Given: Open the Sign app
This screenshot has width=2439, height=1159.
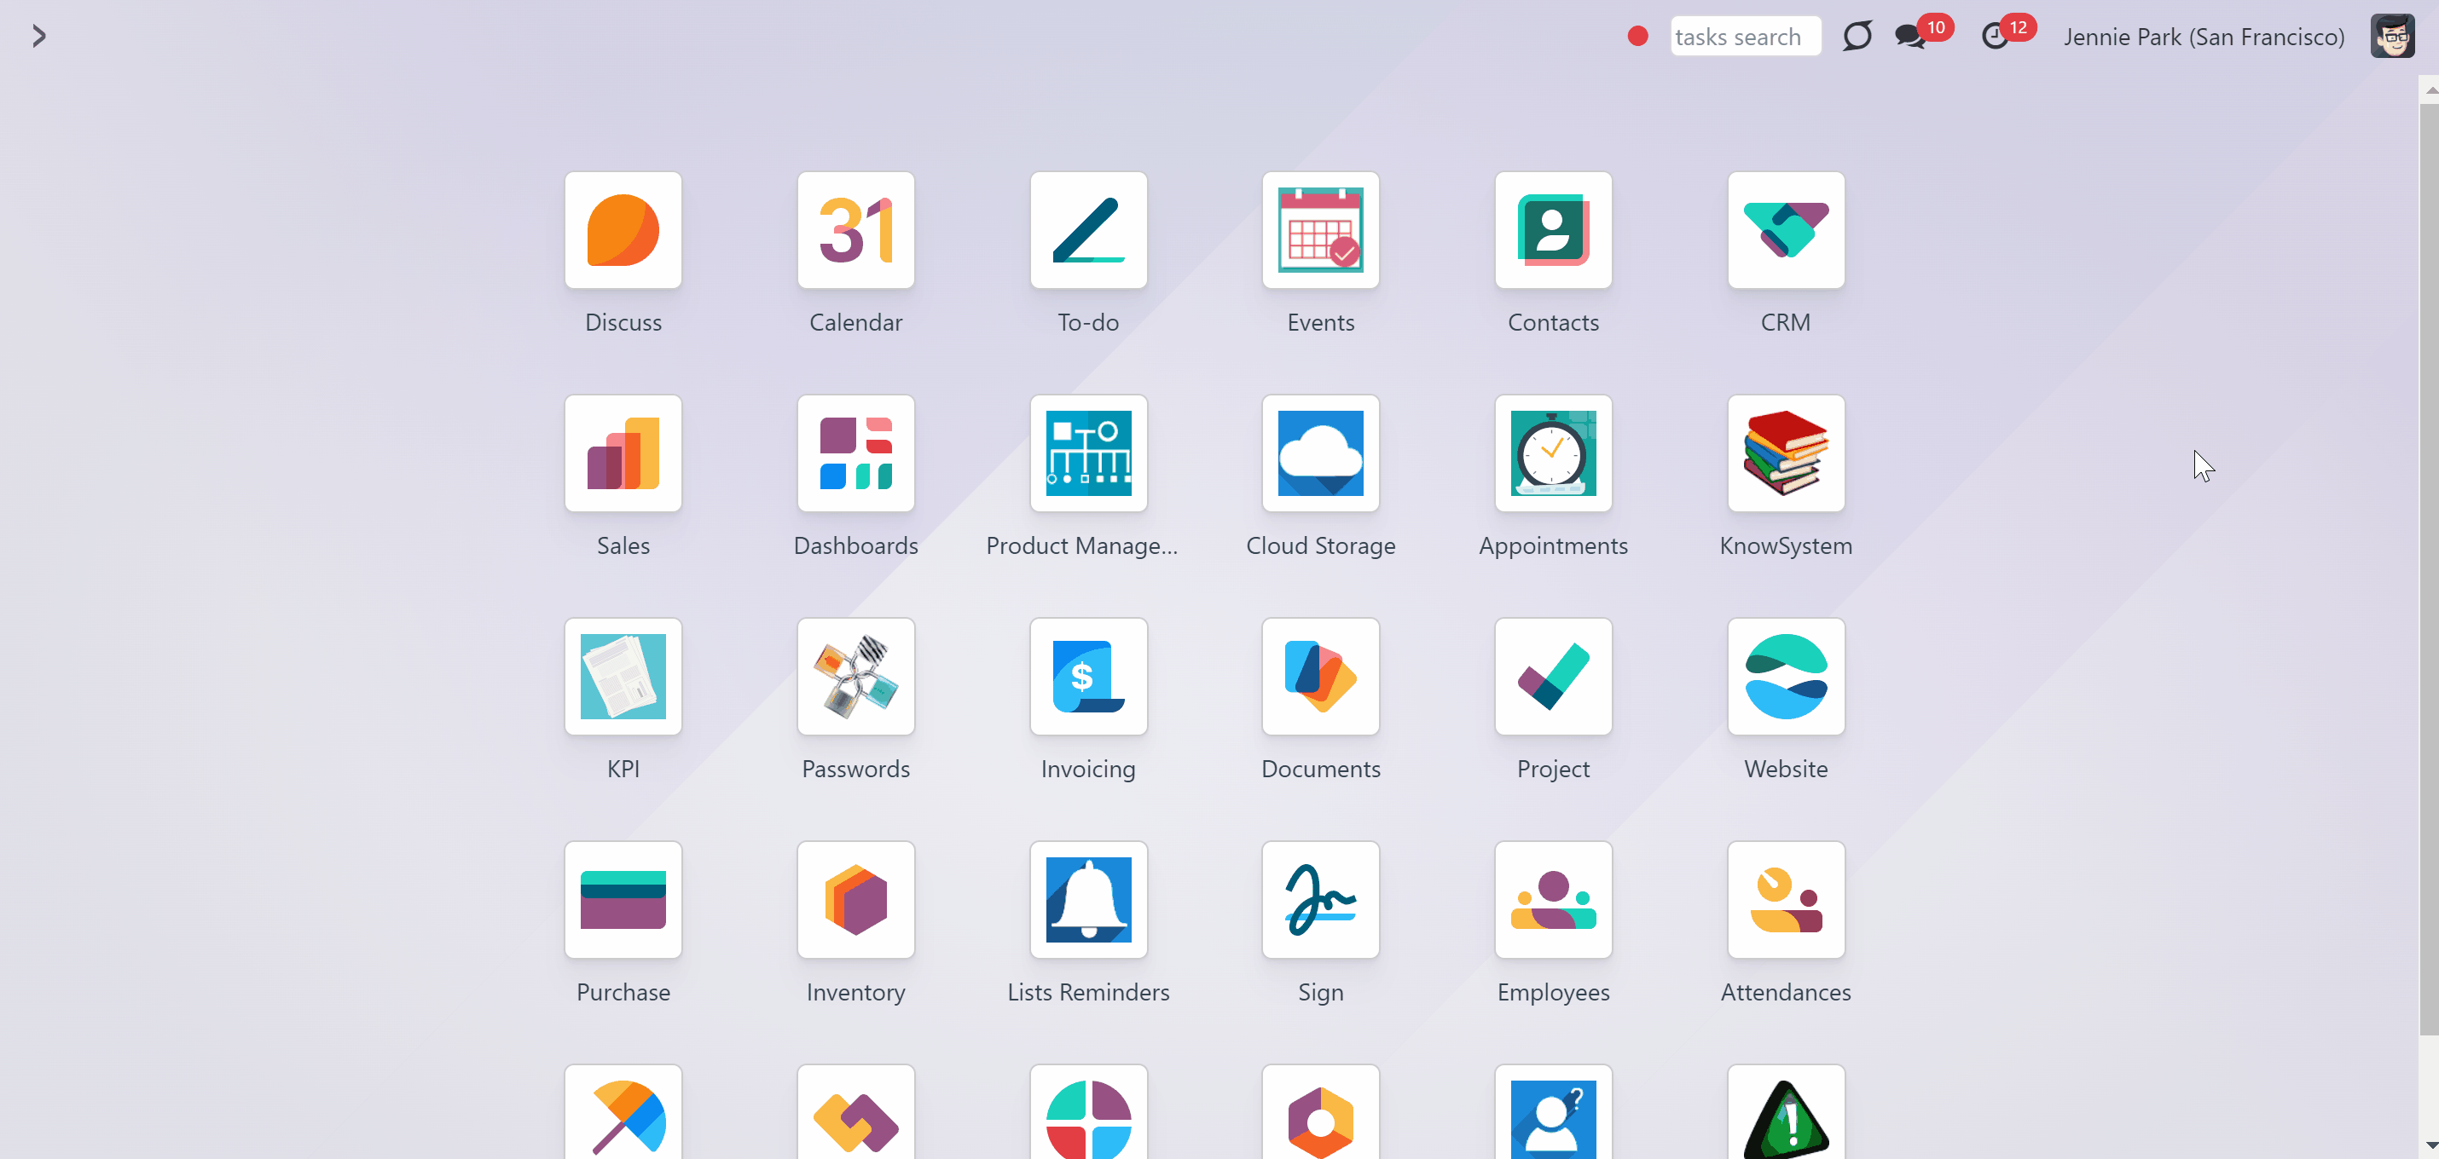Looking at the screenshot, I should pyautogui.click(x=1321, y=900).
